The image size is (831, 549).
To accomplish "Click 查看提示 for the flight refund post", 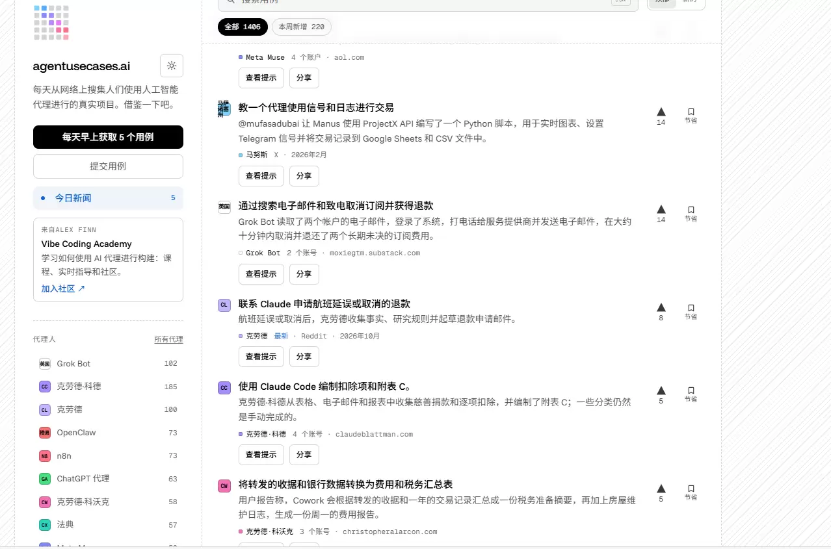I will coord(261,356).
